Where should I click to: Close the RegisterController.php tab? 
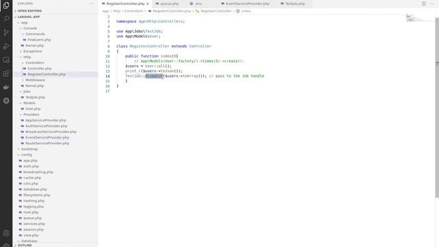click(x=147, y=4)
